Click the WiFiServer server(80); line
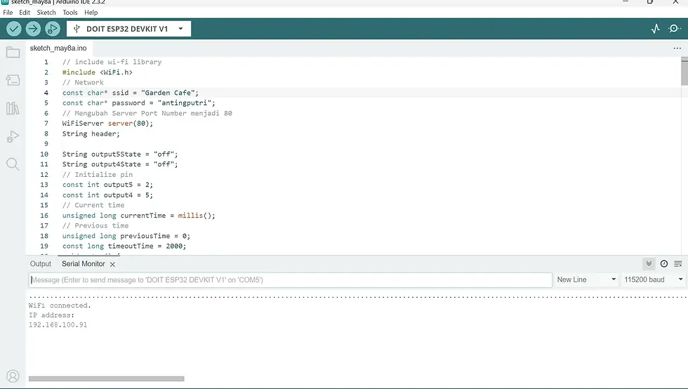 tap(107, 124)
